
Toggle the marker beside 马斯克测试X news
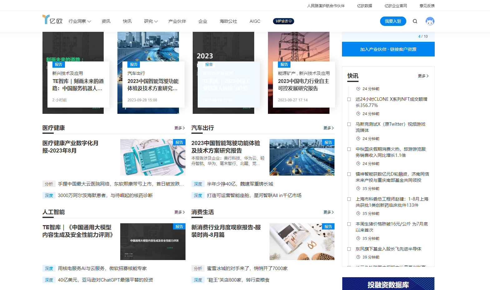click(x=349, y=124)
